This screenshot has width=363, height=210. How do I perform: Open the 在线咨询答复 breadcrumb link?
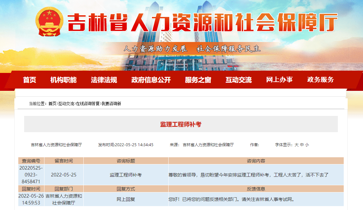[x=88, y=104]
